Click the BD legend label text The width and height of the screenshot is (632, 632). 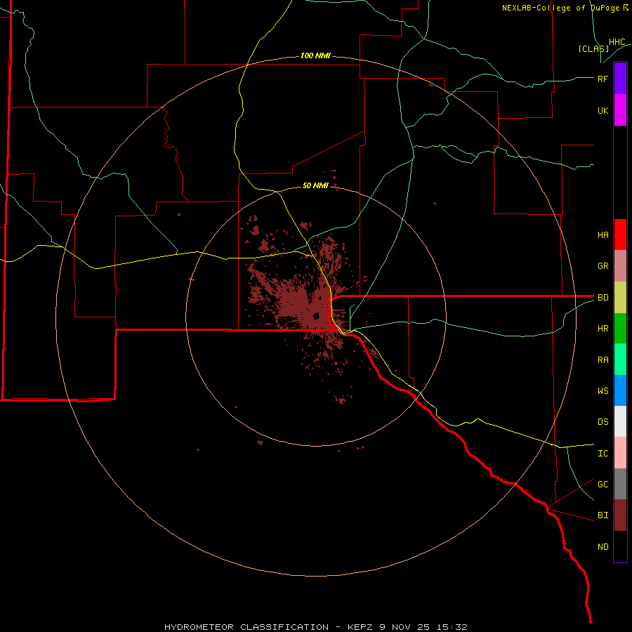pyautogui.click(x=603, y=298)
